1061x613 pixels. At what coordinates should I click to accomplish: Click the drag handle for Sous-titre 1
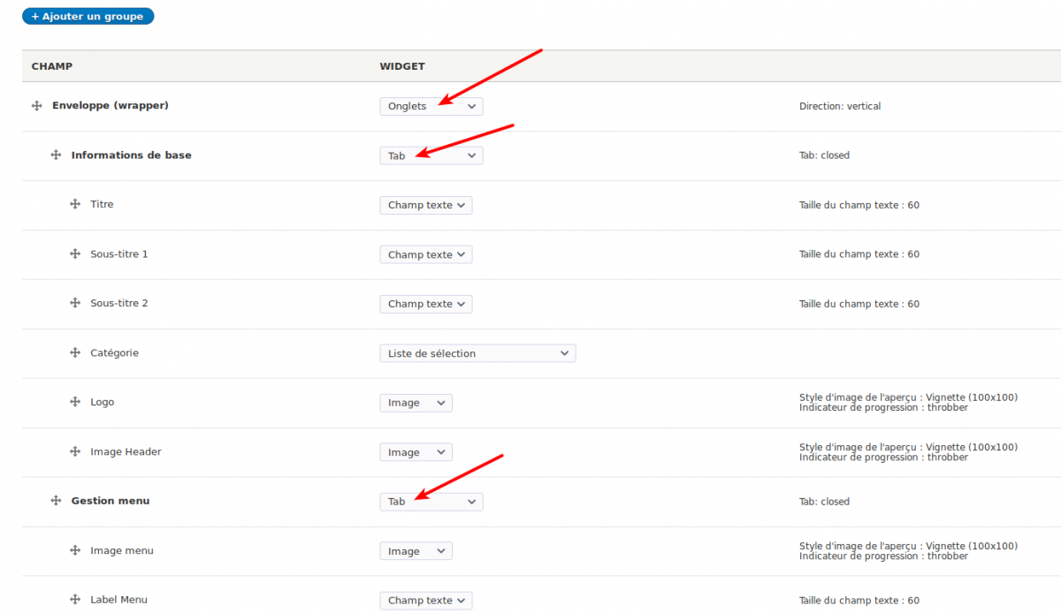coord(75,254)
